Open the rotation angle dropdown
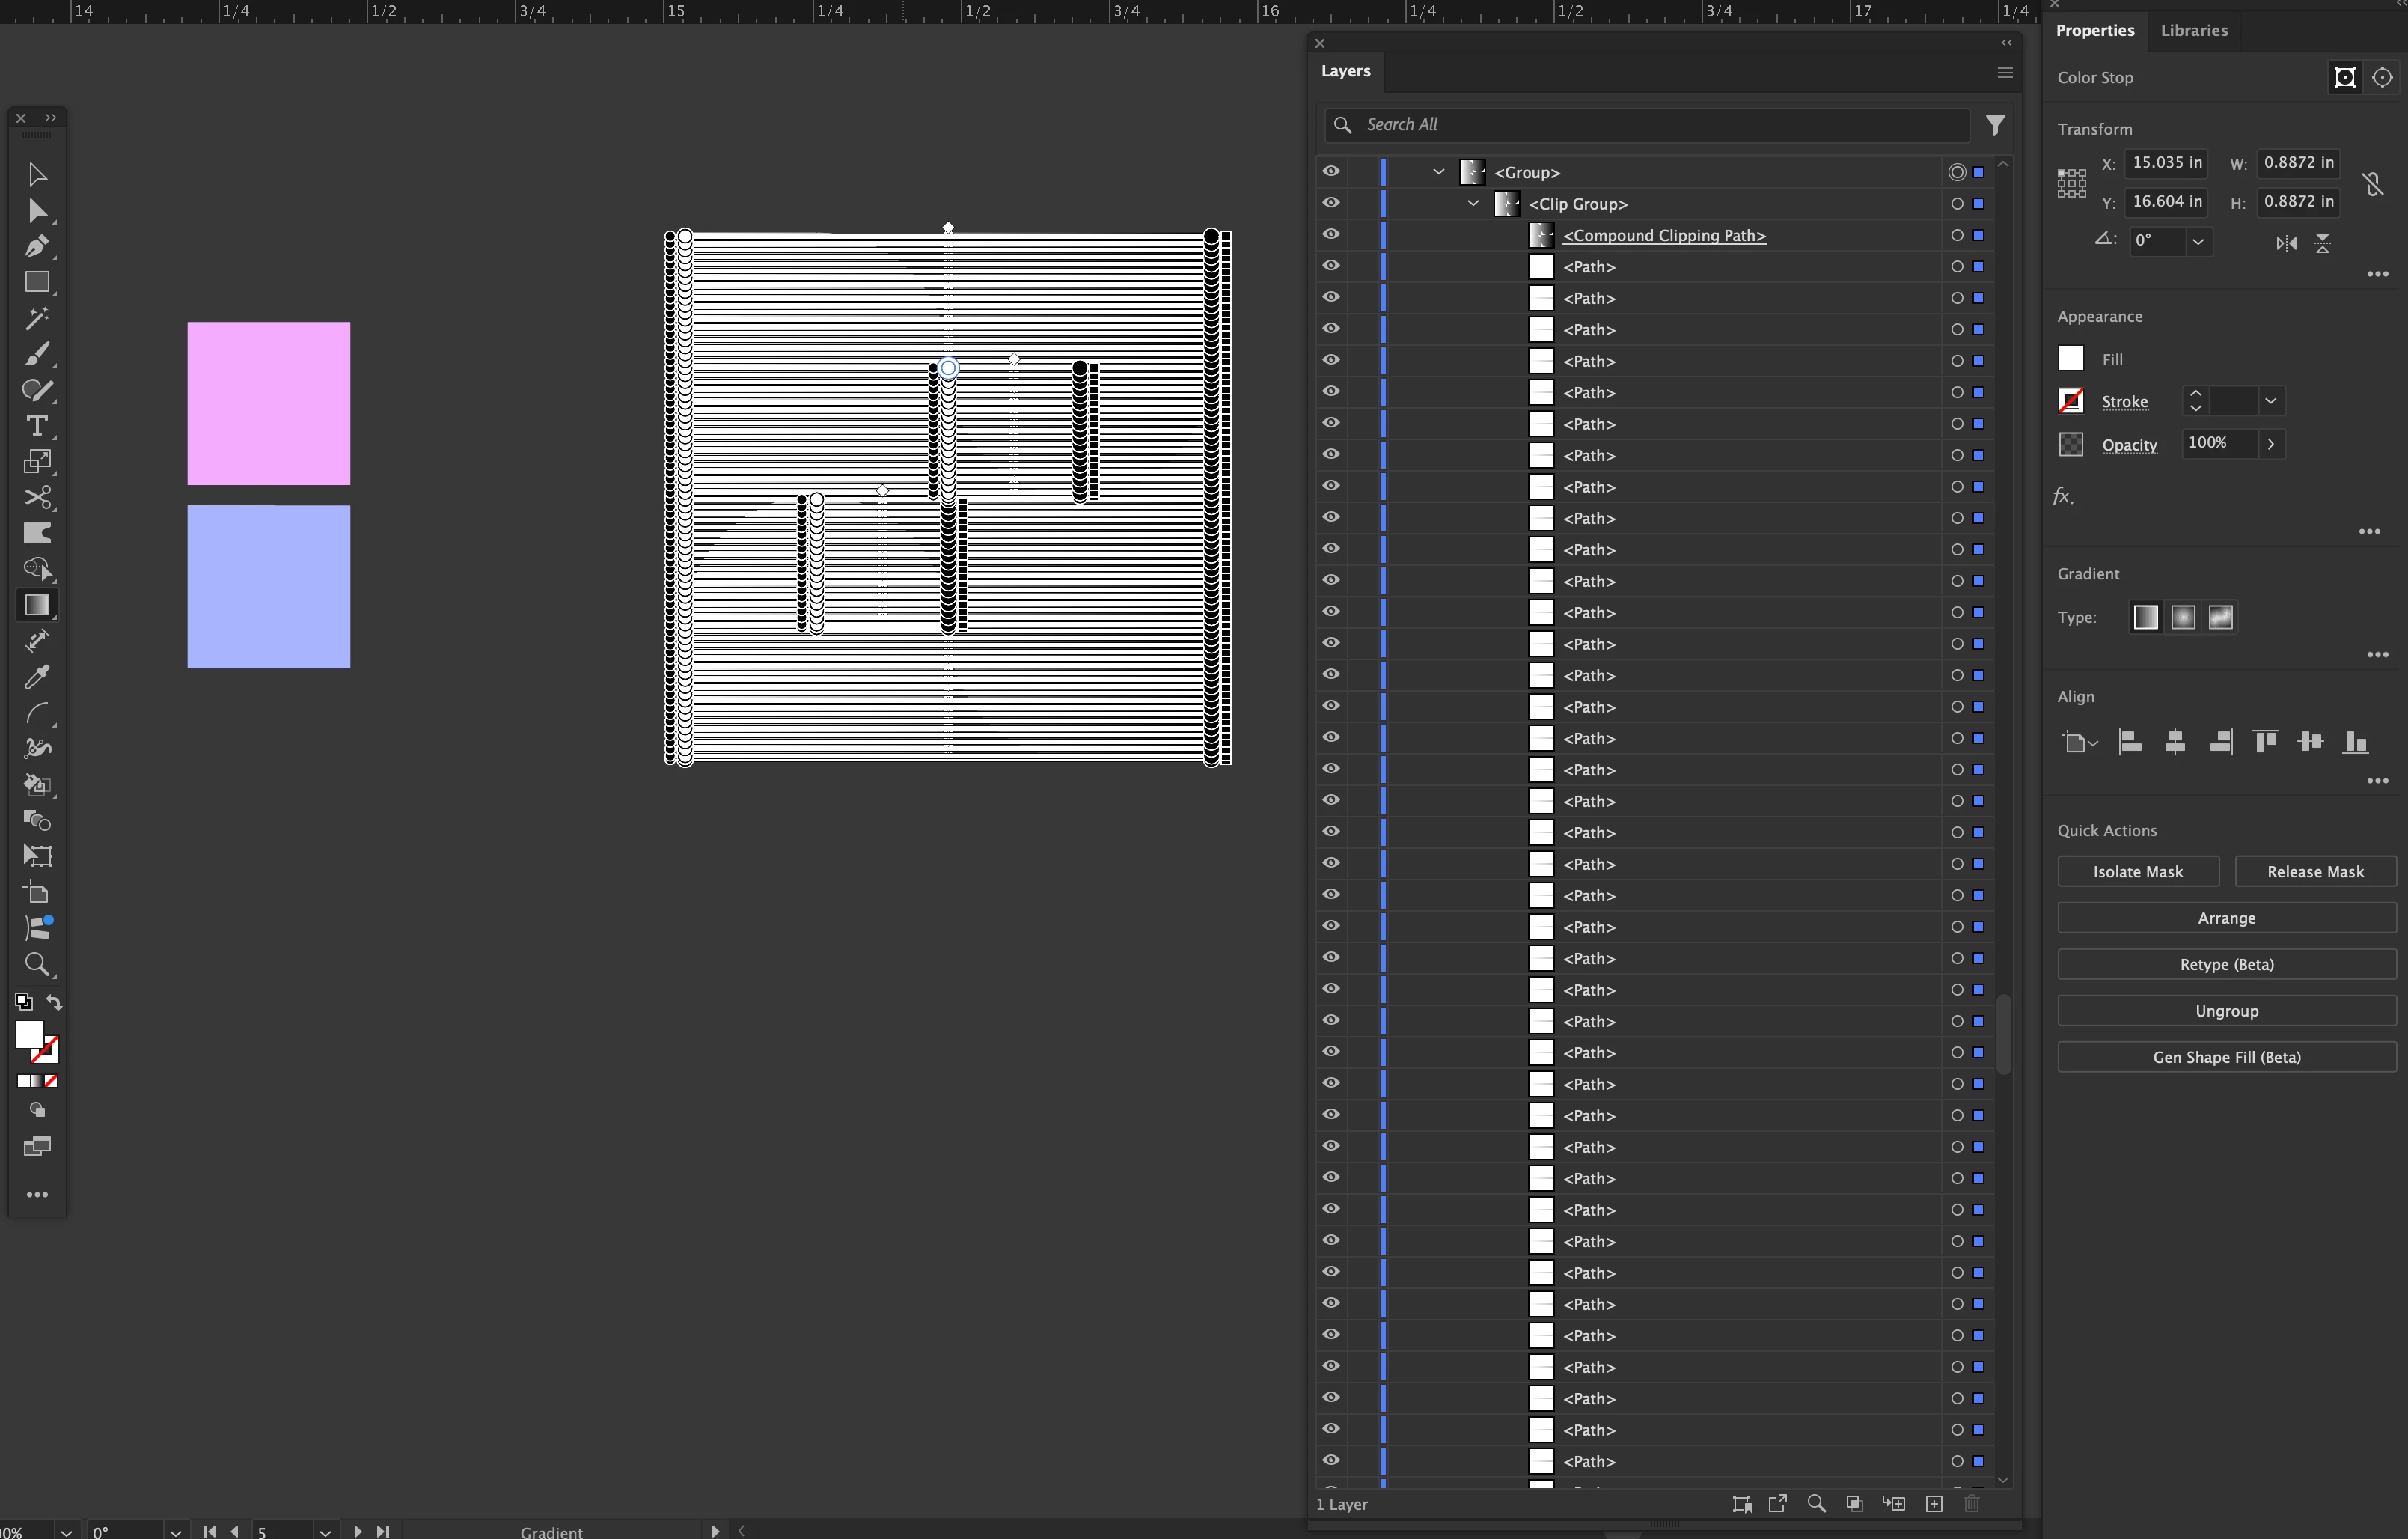This screenshot has height=1539, width=2408. pyautogui.click(x=2198, y=241)
